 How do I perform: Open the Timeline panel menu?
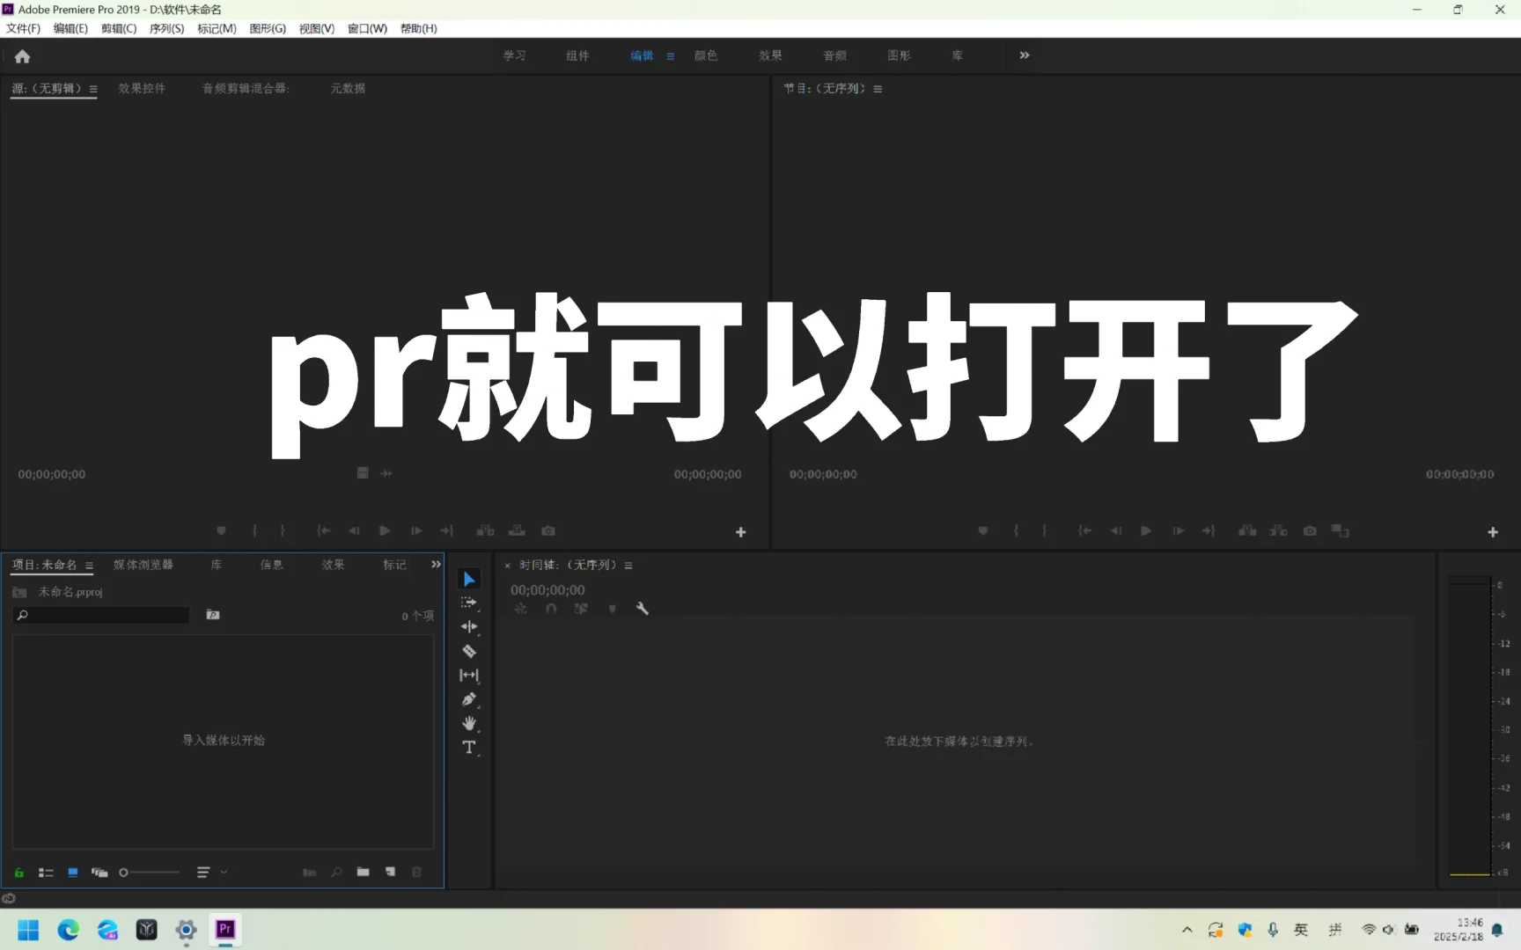(628, 565)
